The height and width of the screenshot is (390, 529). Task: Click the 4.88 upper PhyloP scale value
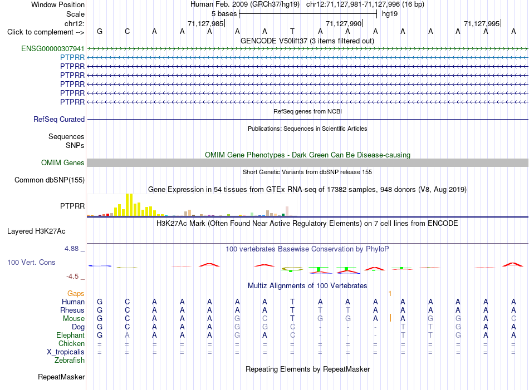[71, 249]
